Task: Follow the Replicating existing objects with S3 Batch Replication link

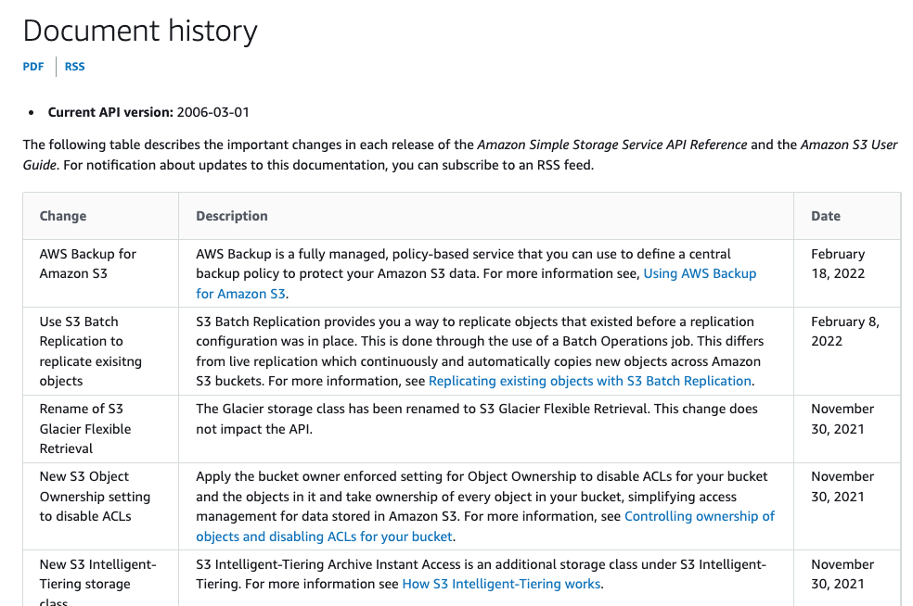Action: [x=590, y=381]
